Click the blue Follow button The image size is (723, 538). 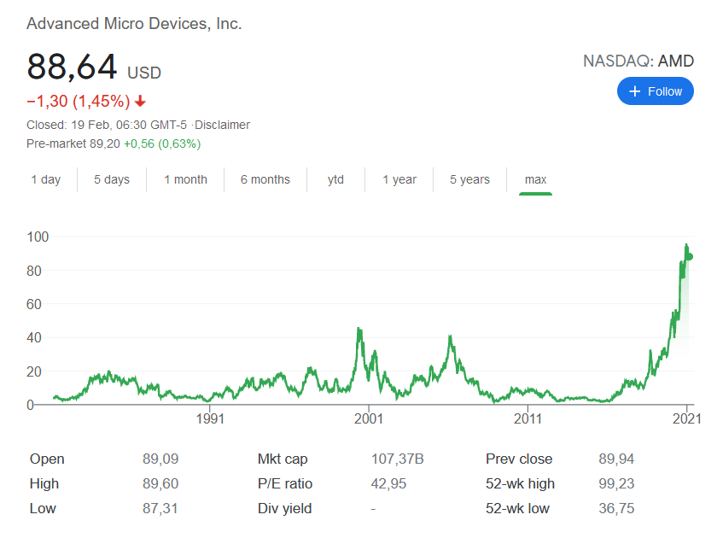[656, 91]
